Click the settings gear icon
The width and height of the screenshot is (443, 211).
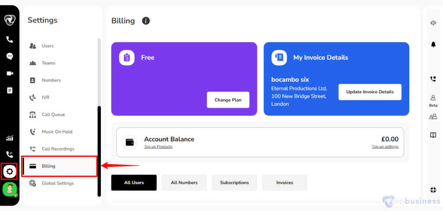coord(10,171)
